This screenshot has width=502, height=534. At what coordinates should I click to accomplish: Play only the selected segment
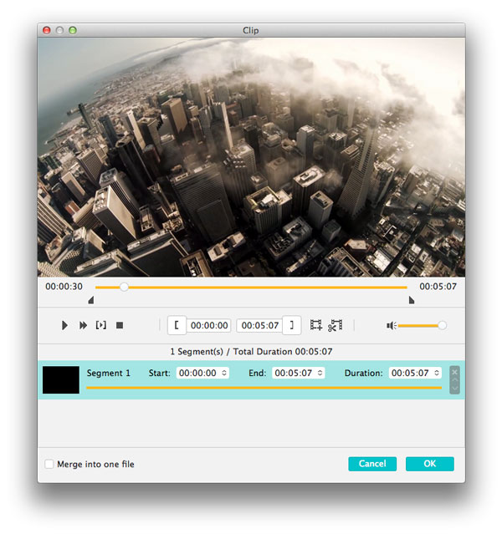coord(101,325)
